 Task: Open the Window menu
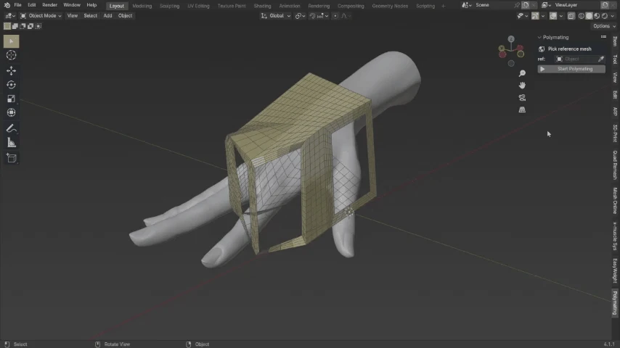pyautogui.click(x=72, y=5)
